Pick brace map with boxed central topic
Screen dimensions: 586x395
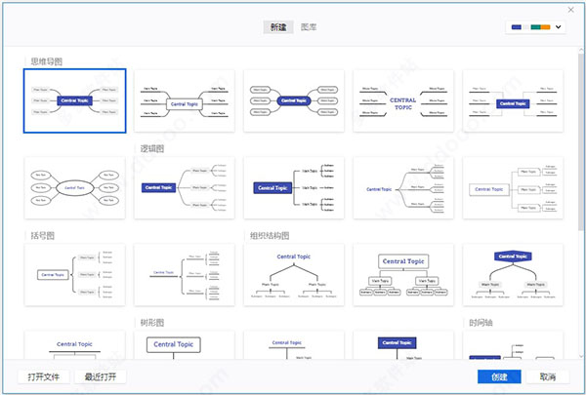75,275
